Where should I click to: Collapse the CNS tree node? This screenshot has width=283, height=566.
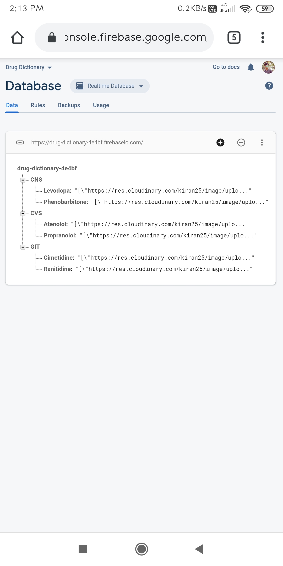coord(23,180)
